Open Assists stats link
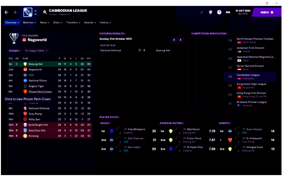The height and width of the screenshot is (176, 288). click(x=225, y=123)
